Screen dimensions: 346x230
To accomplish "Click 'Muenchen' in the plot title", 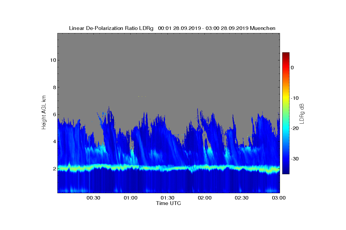I will (263, 28).
